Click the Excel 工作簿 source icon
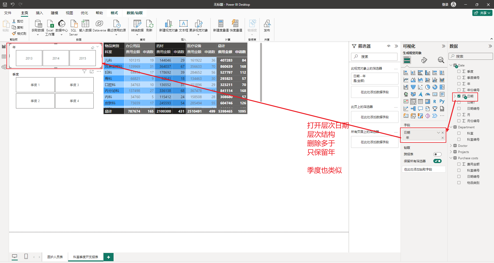 tap(50, 27)
